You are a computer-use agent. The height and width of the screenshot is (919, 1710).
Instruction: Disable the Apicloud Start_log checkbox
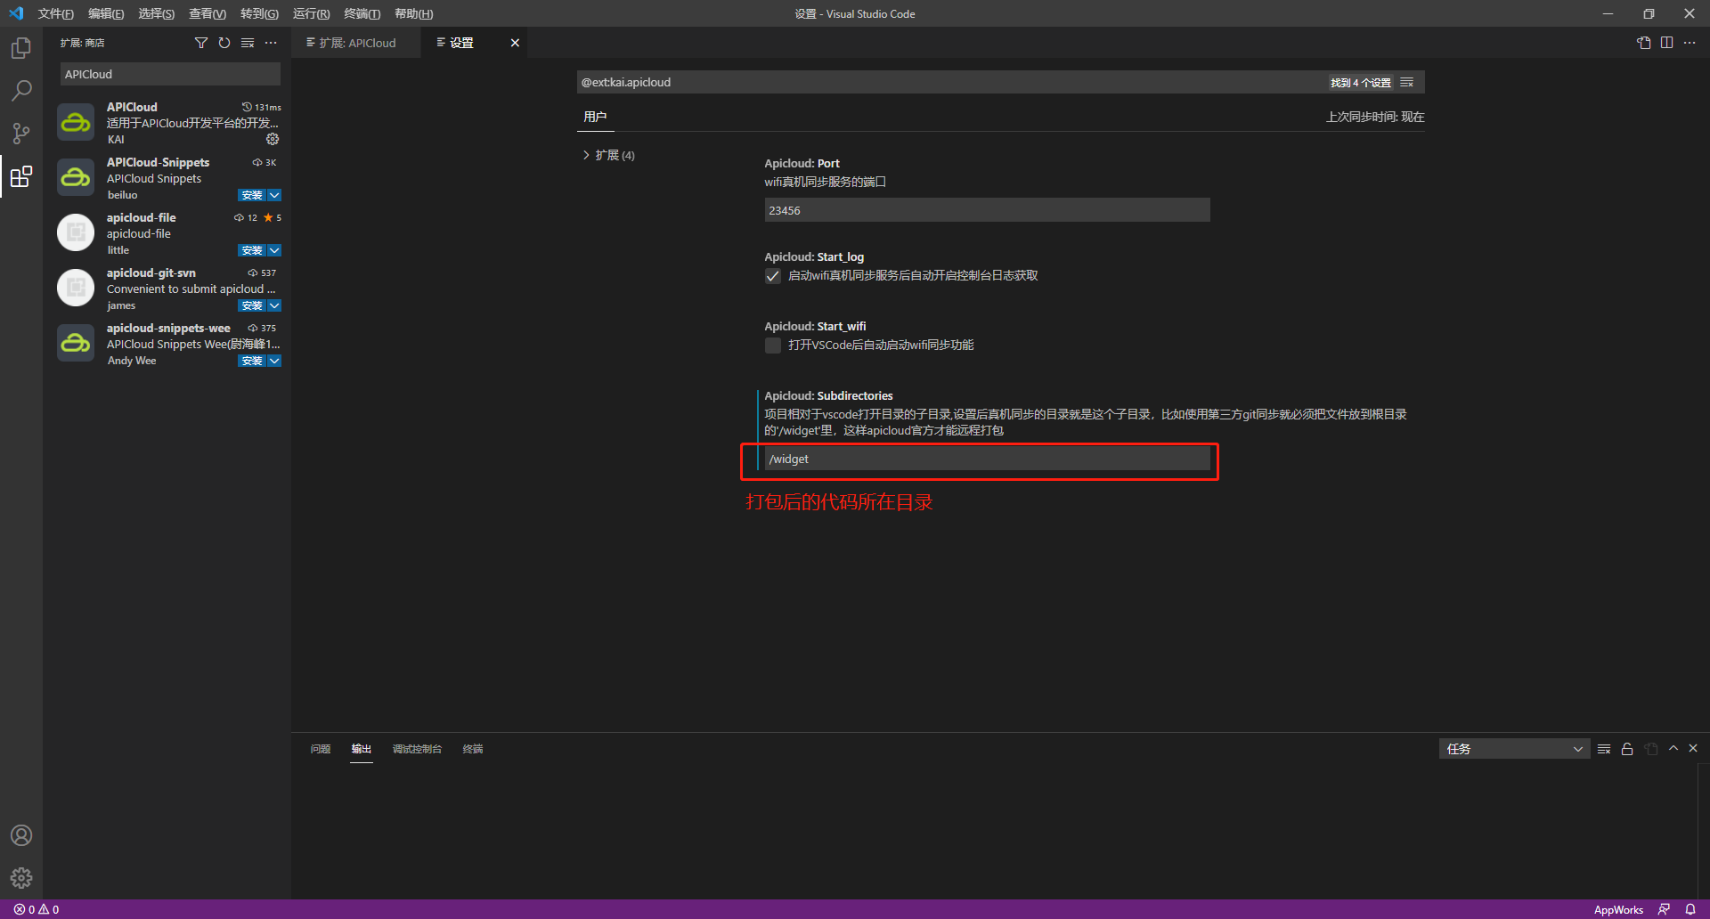[773, 276]
